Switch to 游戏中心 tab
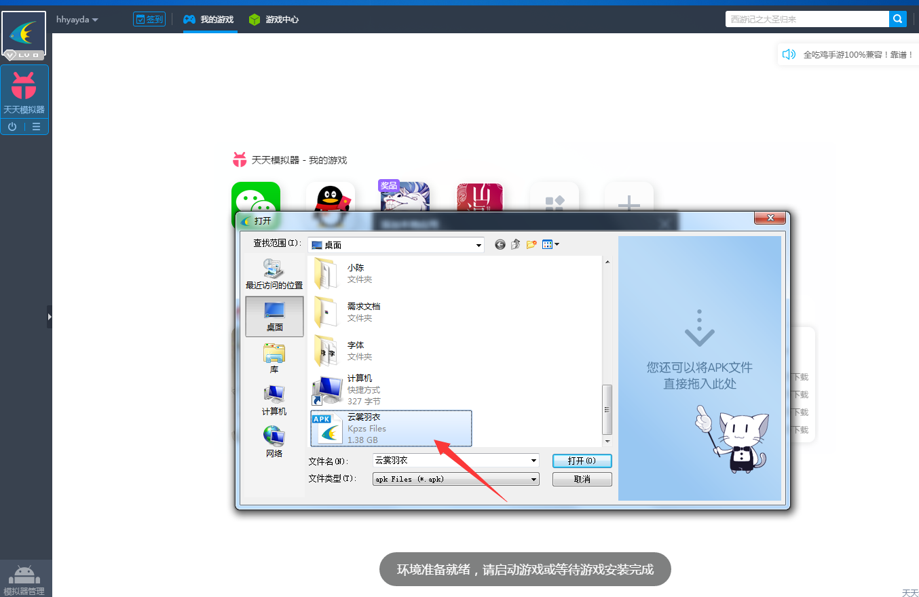919x597 pixels. pyautogui.click(x=274, y=20)
